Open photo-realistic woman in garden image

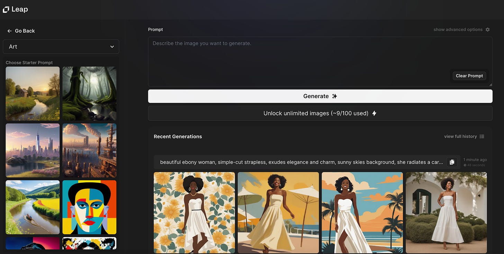tap(446, 213)
